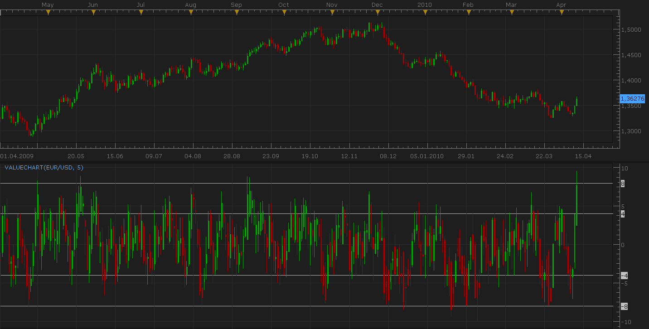The image size is (649, 329).
Task: Select the 15.06 date label
Action: point(115,156)
